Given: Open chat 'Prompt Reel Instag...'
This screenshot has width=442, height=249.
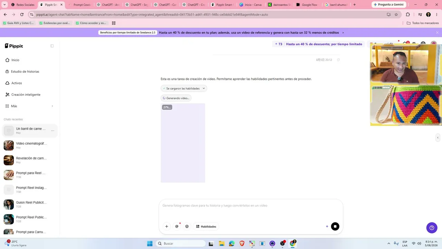Looking at the screenshot, I should tap(29, 190).
